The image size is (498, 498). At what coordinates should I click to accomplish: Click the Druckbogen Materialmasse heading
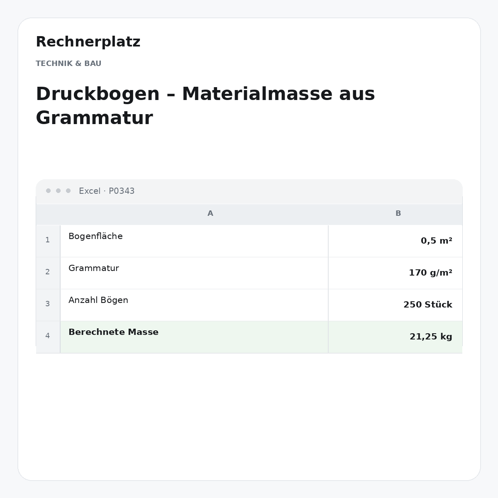(x=205, y=106)
